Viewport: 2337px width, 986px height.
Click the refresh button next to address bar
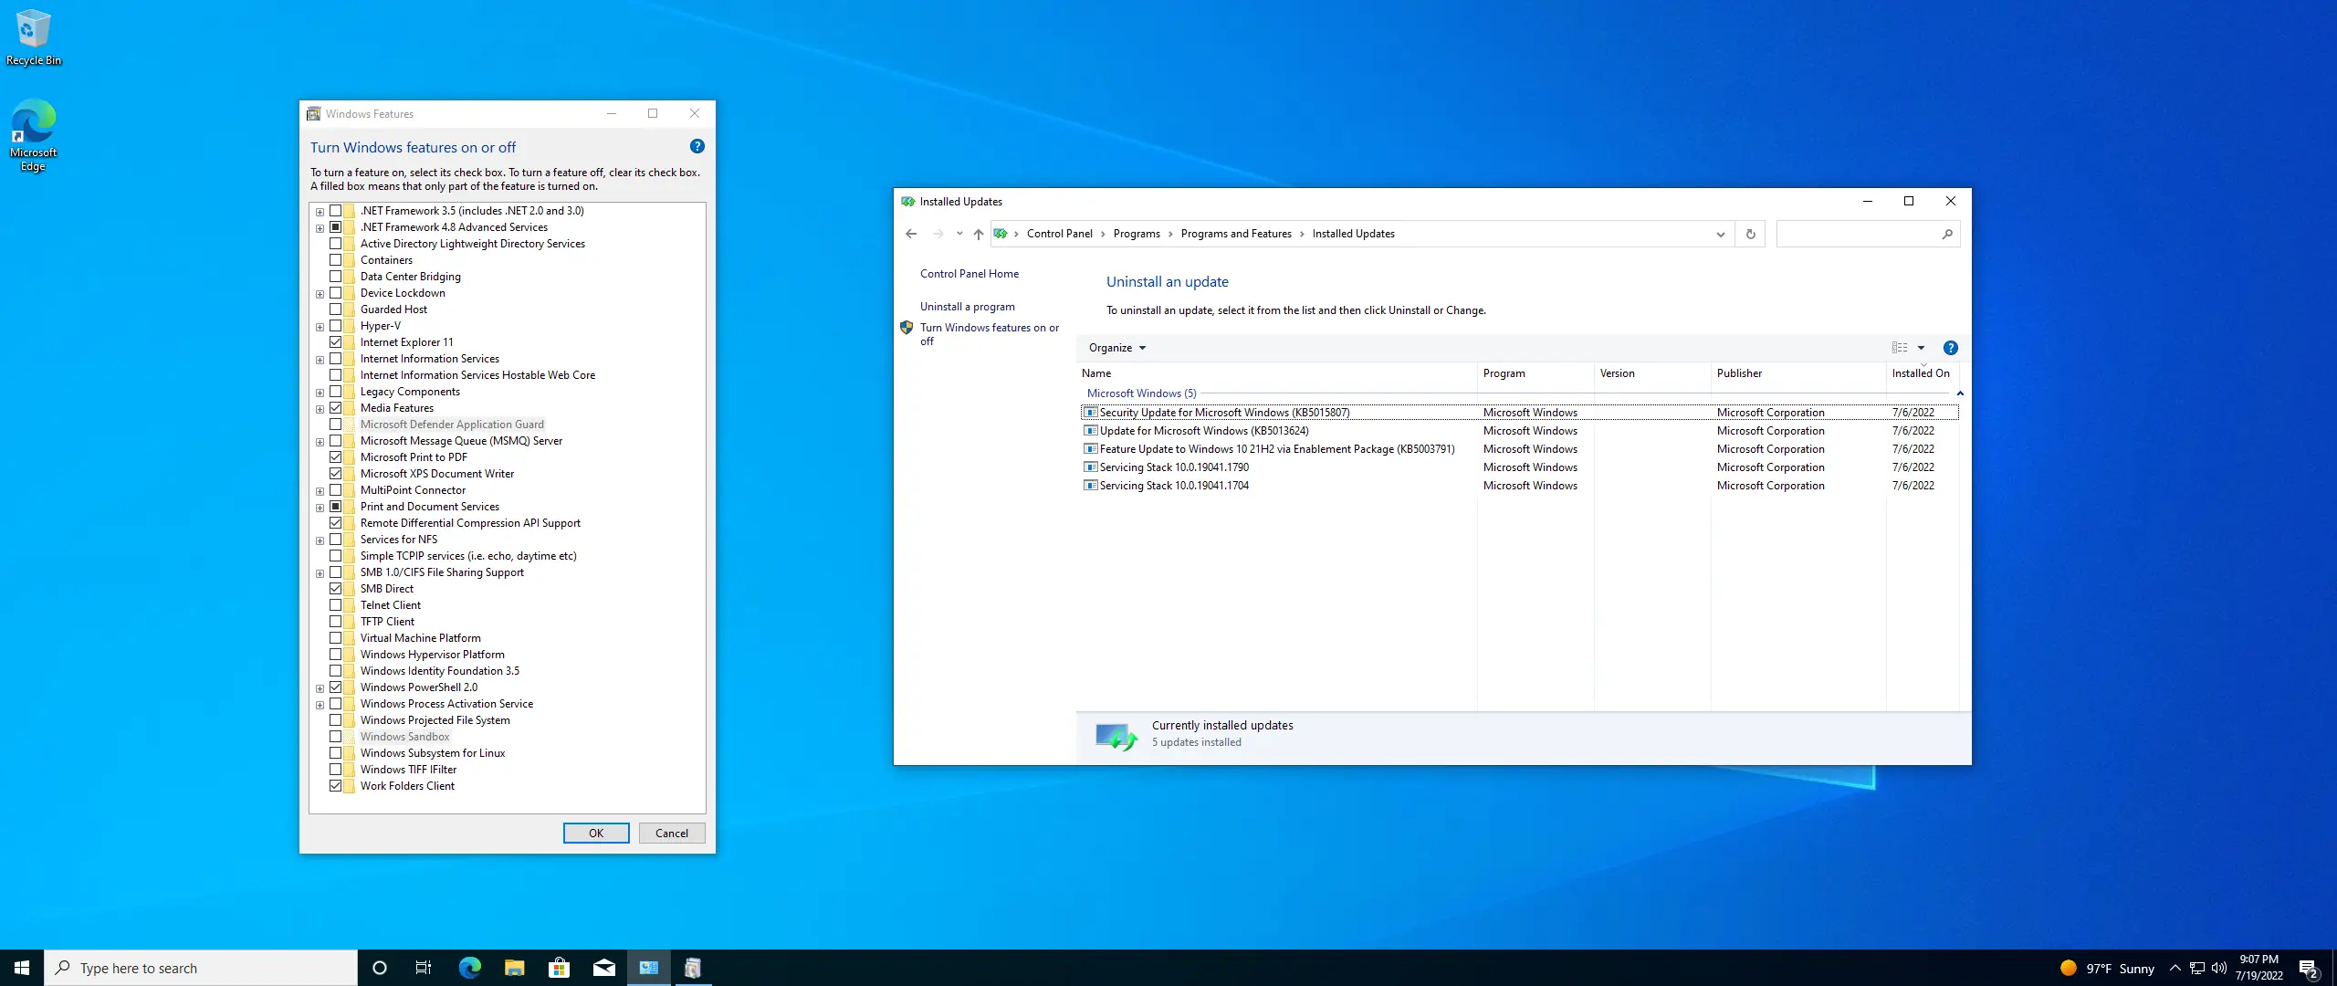click(x=1750, y=234)
